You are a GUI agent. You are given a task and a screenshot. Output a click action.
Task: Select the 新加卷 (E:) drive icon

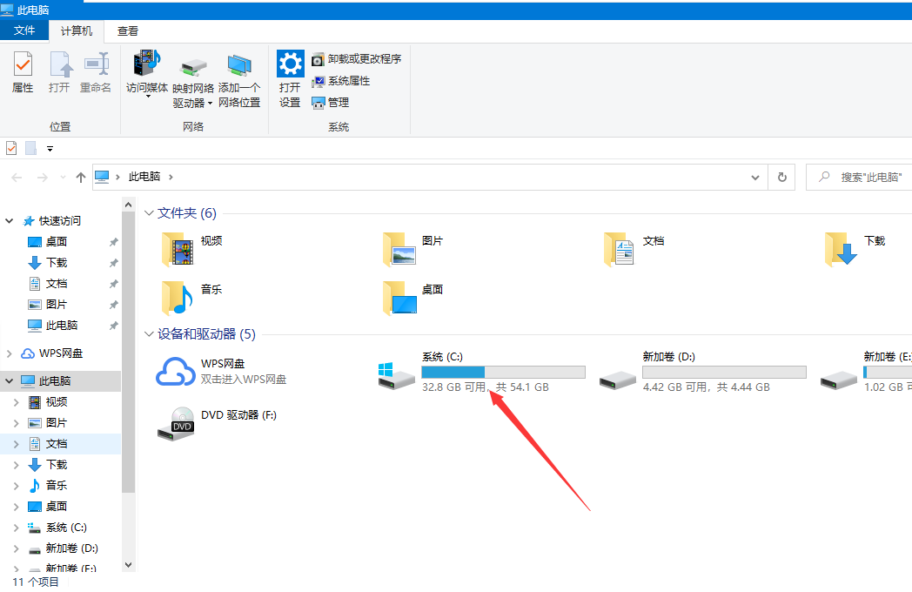coord(839,380)
